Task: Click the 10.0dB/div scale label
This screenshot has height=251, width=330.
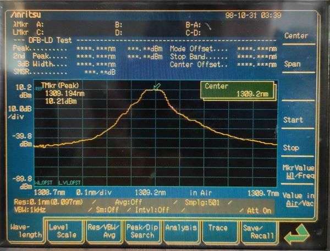Action: point(20,113)
